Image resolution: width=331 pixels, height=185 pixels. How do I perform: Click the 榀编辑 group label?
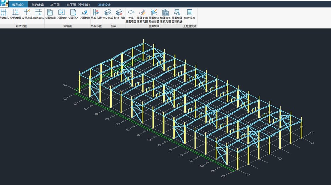68,26
